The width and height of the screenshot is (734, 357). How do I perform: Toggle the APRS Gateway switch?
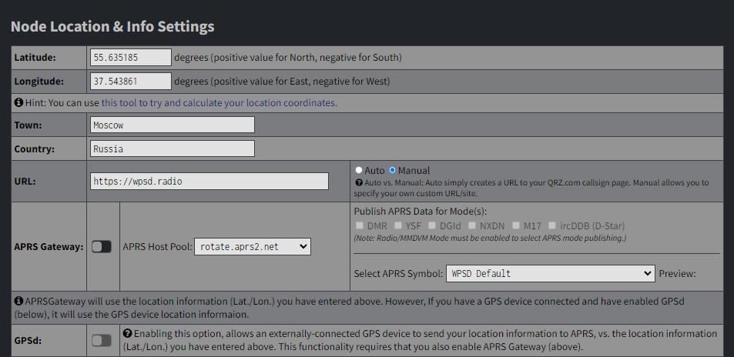[102, 246]
